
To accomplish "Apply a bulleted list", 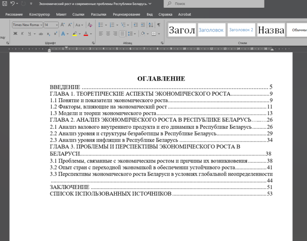I will (101, 25).
